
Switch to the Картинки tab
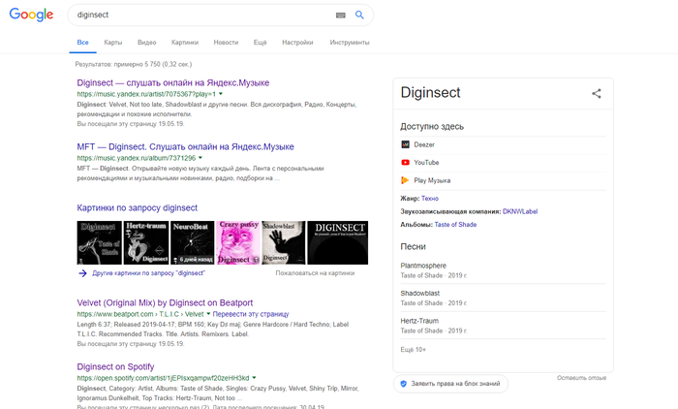tap(184, 43)
